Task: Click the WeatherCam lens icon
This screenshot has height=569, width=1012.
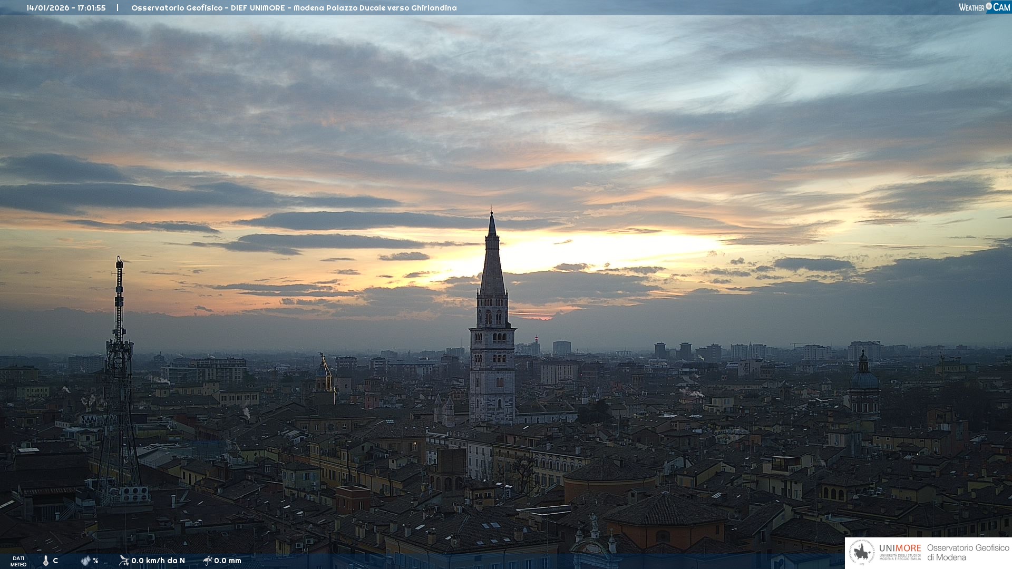Action: click(989, 6)
